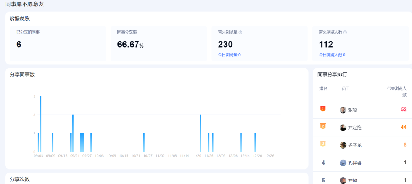The image size is (412, 184).
Task: Click help icon next to 带来浏览量
Action: pos(240,32)
